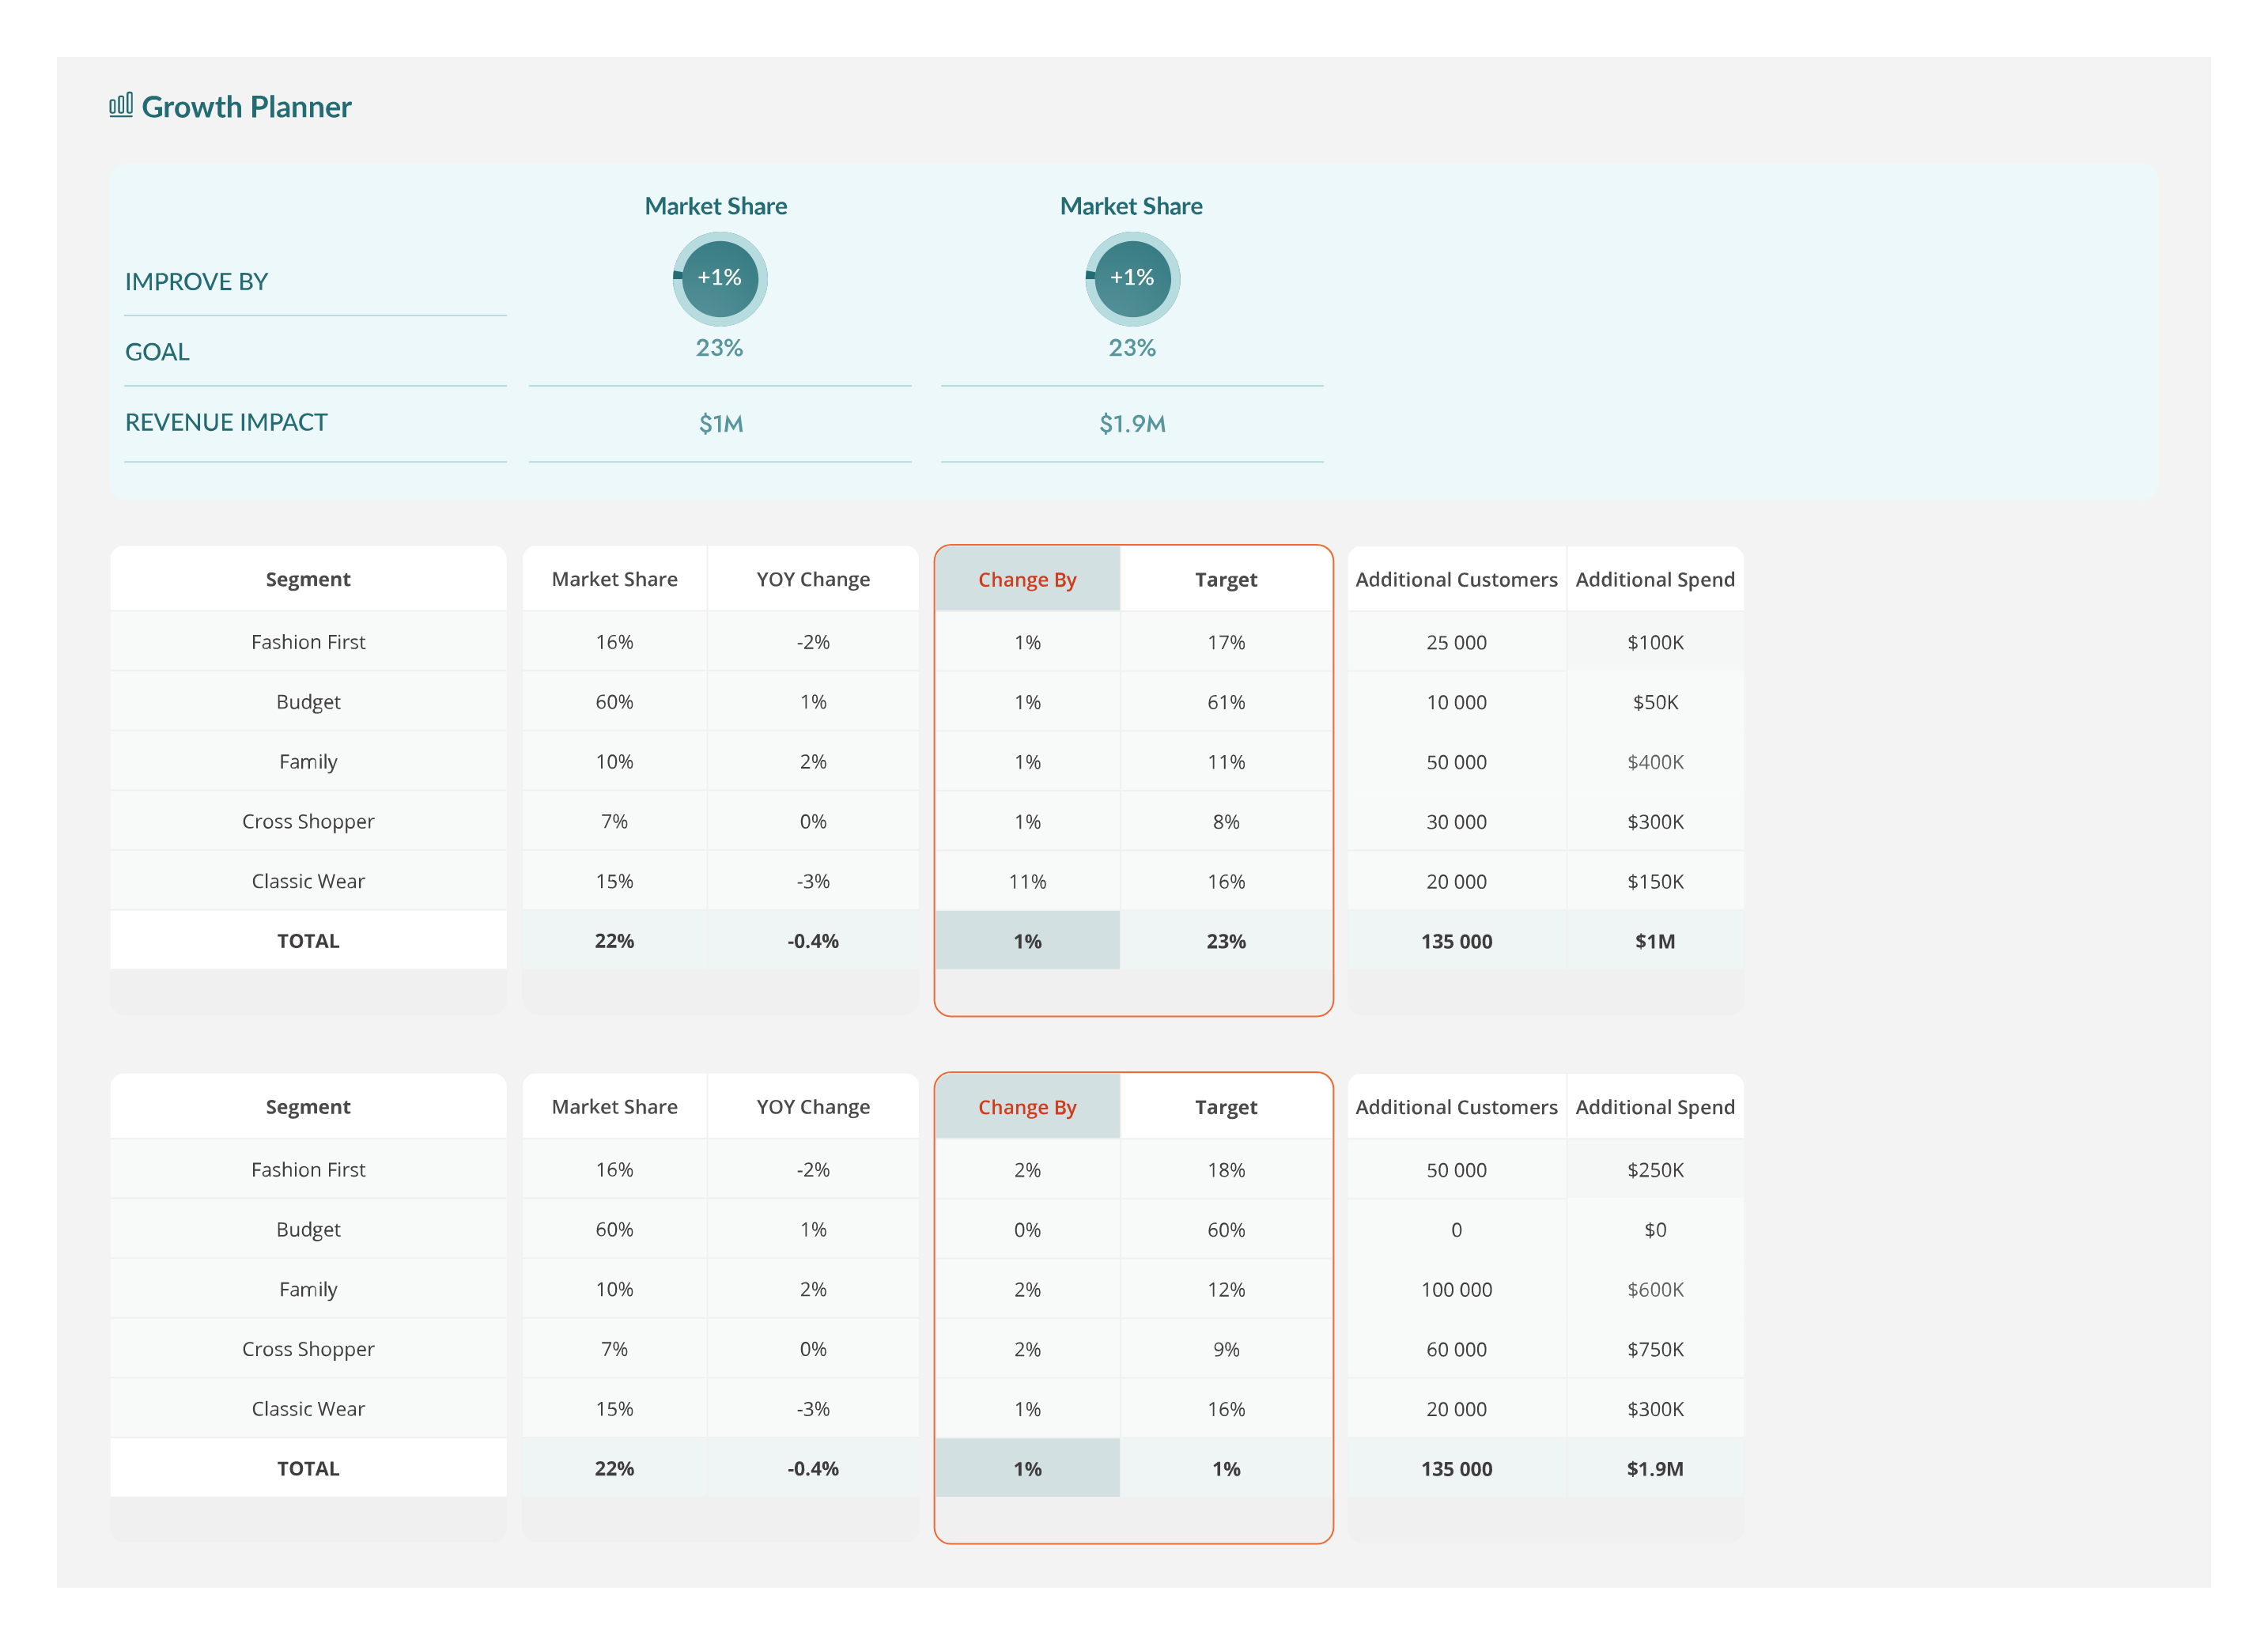Screen dimensions: 2268x1632
Task: Click the $1M revenue impact value
Action: pyautogui.click(x=720, y=424)
